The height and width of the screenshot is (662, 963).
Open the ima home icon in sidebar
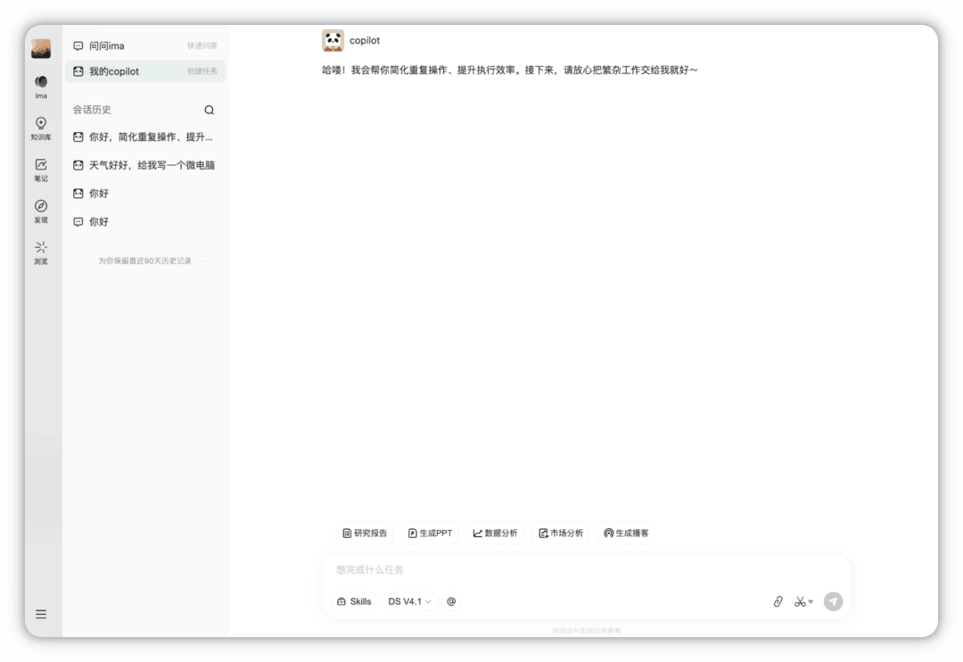pos(41,87)
